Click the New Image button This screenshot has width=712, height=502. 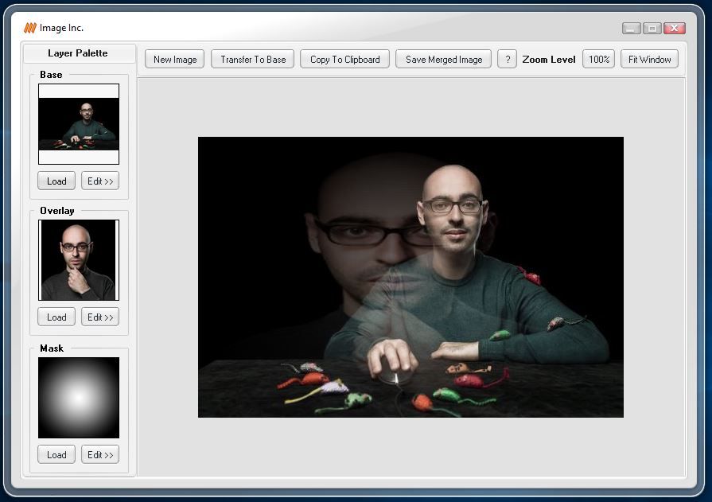[x=175, y=60]
